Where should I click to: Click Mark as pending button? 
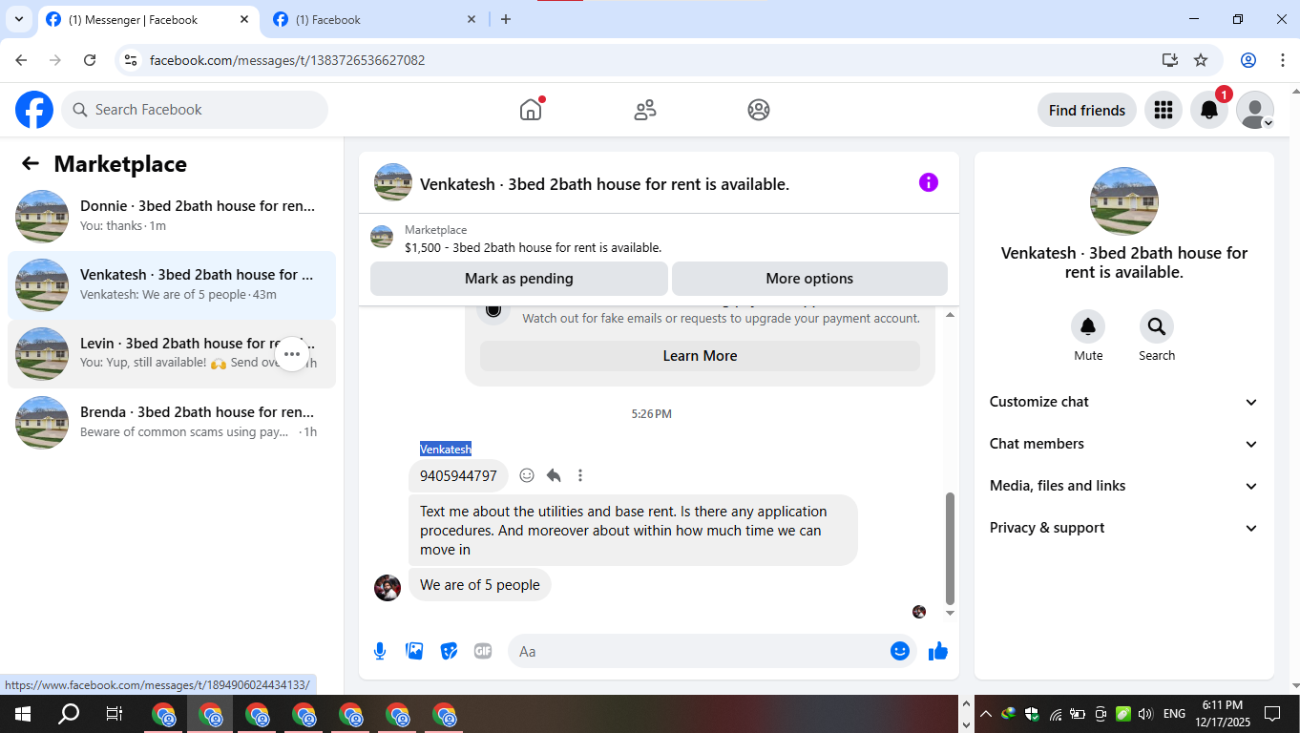(519, 279)
